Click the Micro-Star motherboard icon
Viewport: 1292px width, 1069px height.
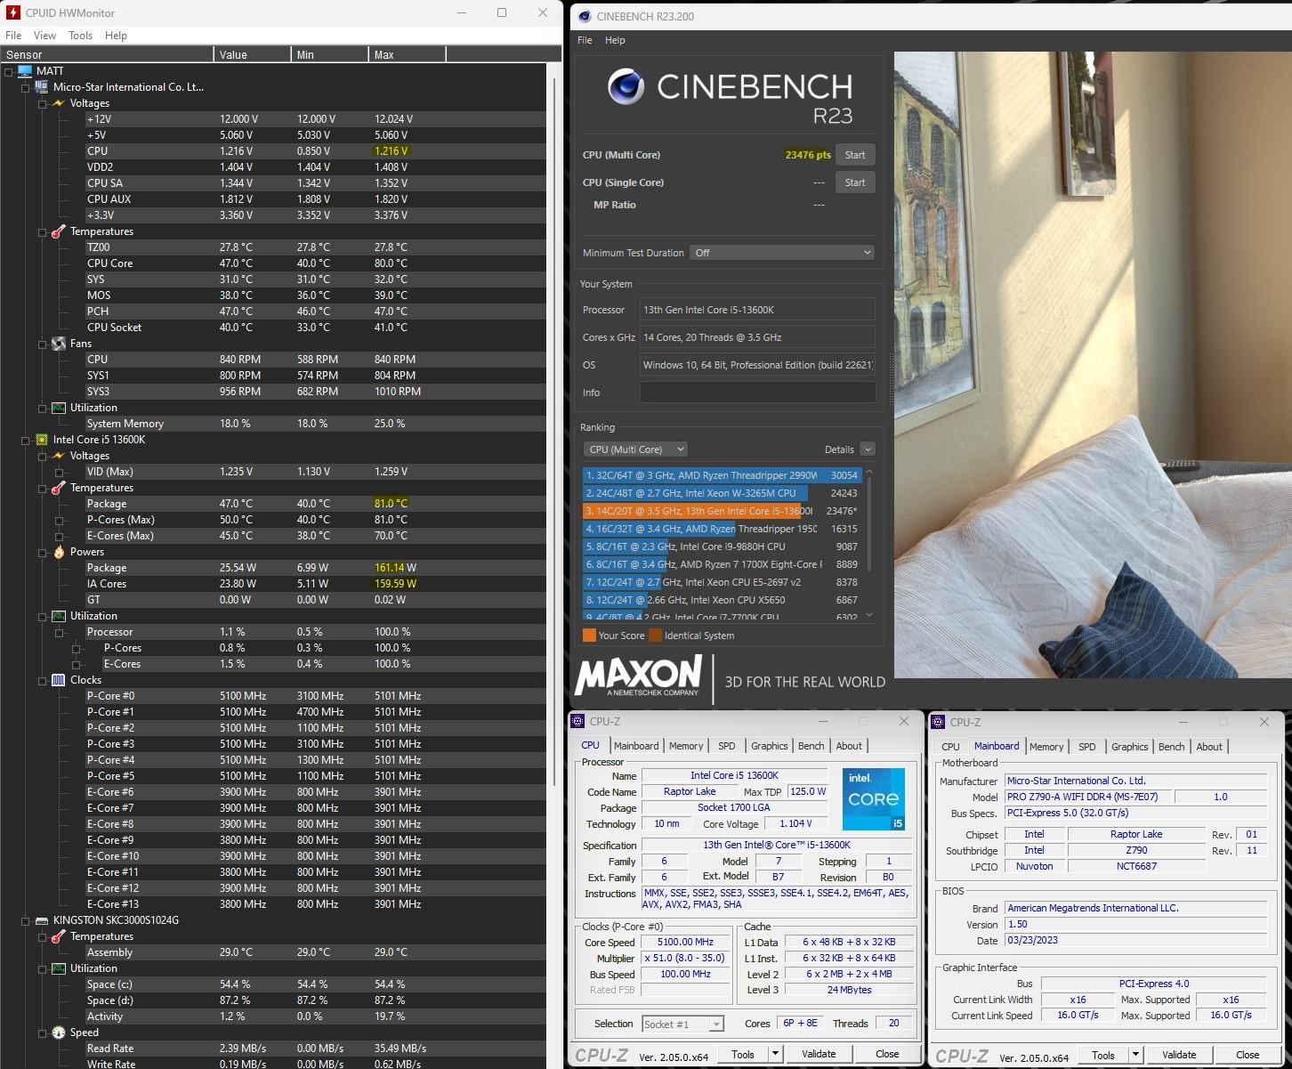tap(42, 87)
